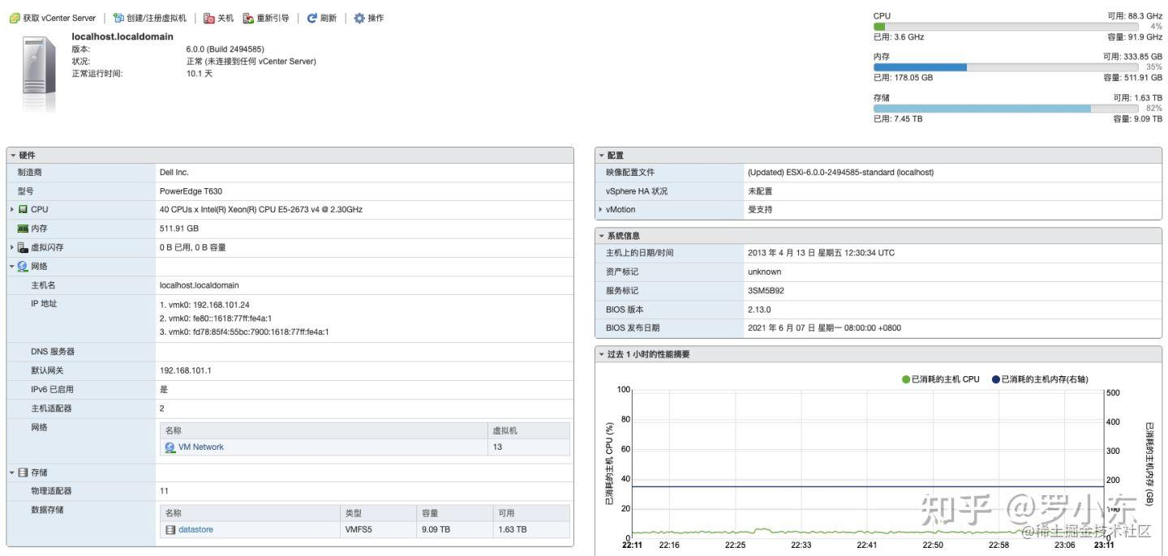Click BIOS version value 2.13.0
The height and width of the screenshot is (556, 1168).
coord(759,310)
